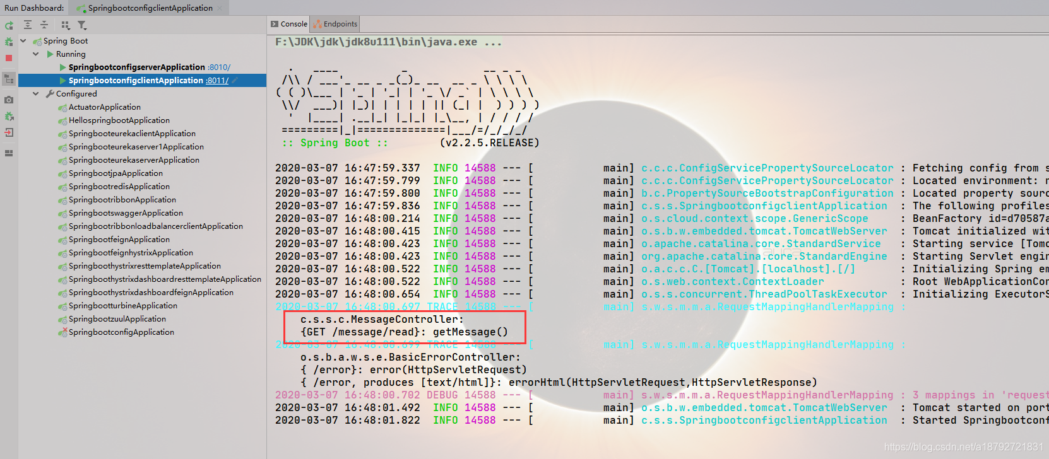Click the error-badged icon beside SpringbootconfigApplication
This screenshot has width=1049, height=459.
point(62,332)
